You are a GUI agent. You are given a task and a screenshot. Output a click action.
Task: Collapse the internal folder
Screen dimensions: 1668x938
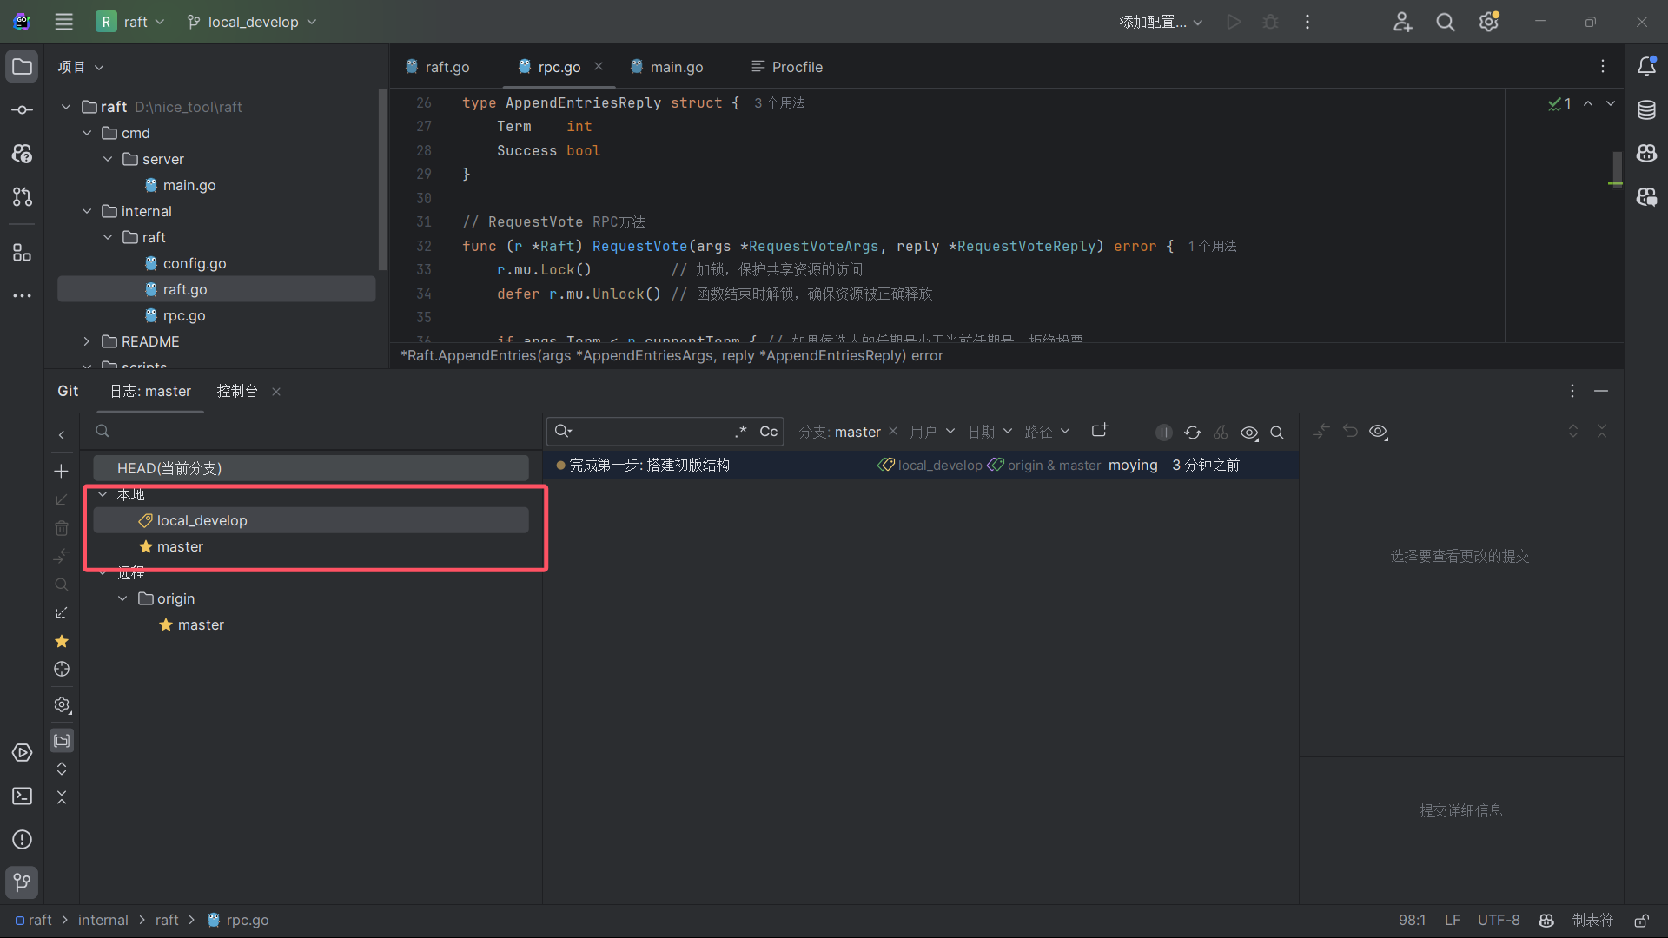pyautogui.click(x=87, y=211)
